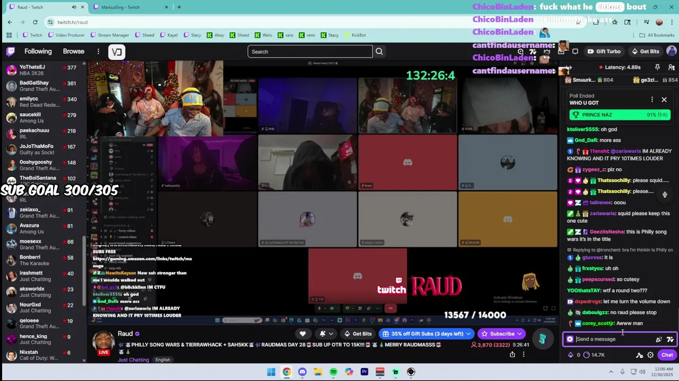This screenshot has height=381, width=679.
Task: Focus the Twitch Search field
Action: (310, 51)
